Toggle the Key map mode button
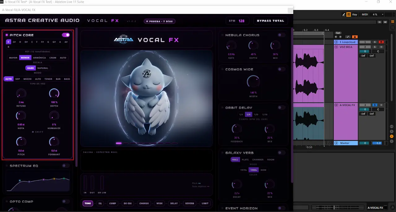The height and width of the screenshot is (212, 396). coord(355,15)
